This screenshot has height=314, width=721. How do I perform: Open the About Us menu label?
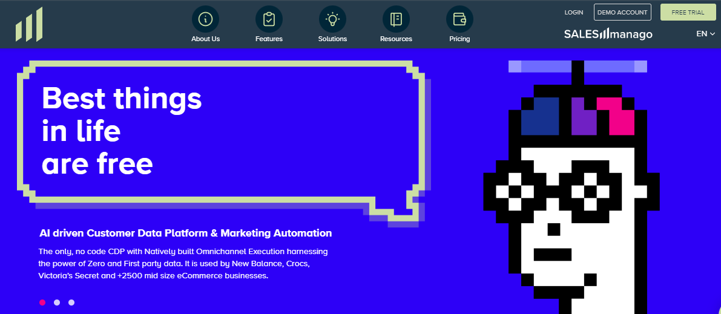point(206,39)
